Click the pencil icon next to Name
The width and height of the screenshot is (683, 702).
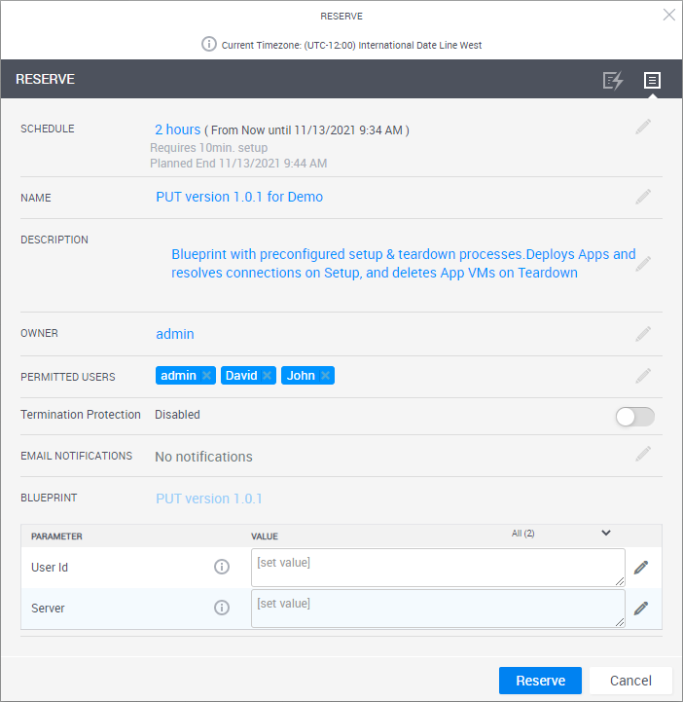pos(643,197)
